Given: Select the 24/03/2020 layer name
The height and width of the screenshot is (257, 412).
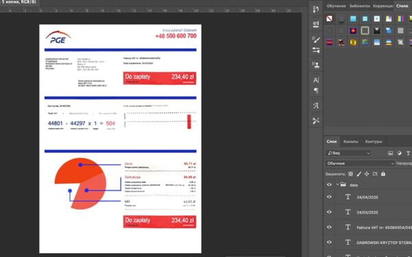Looking at the screenshot, I should [x=367, y=212].
